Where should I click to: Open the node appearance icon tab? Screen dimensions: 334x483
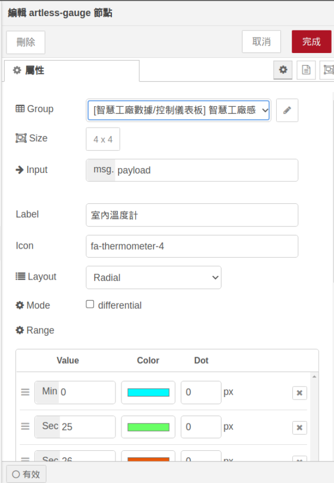327,70
